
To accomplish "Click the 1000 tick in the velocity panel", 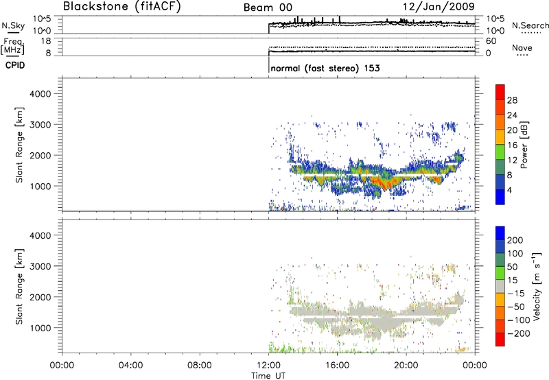I will click(x=40, y=328).
